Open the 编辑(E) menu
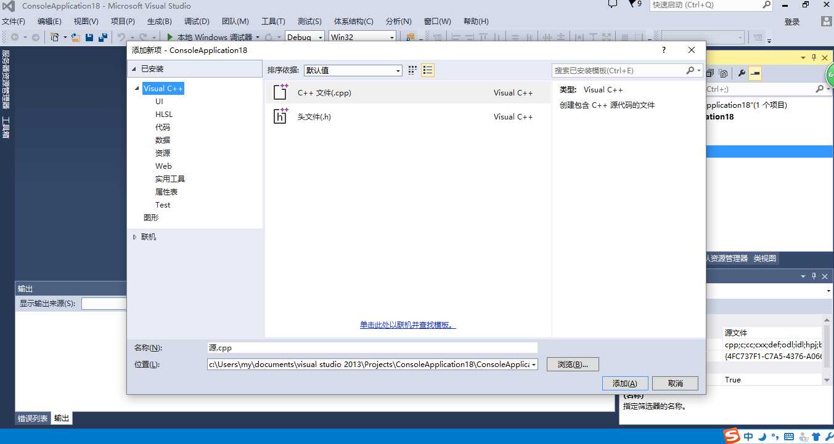The width and height of the screenshot is (834, 444). [x=49, y=22]
